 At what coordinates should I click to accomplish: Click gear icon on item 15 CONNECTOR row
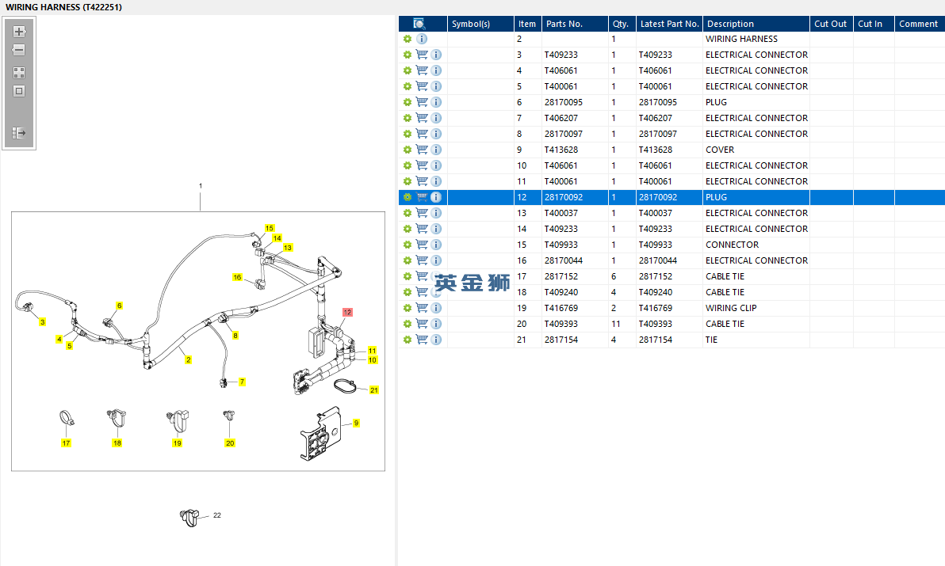[407, 245]
